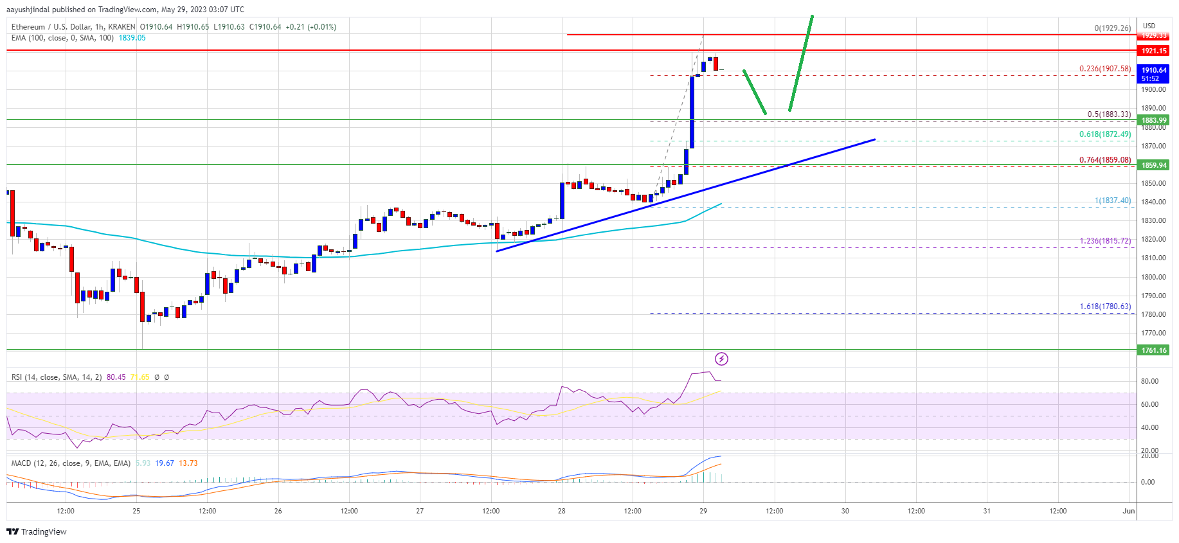
Task: Select the Ethereum / U.S. Dollar symbol title
Action: (x=73, y=27)
